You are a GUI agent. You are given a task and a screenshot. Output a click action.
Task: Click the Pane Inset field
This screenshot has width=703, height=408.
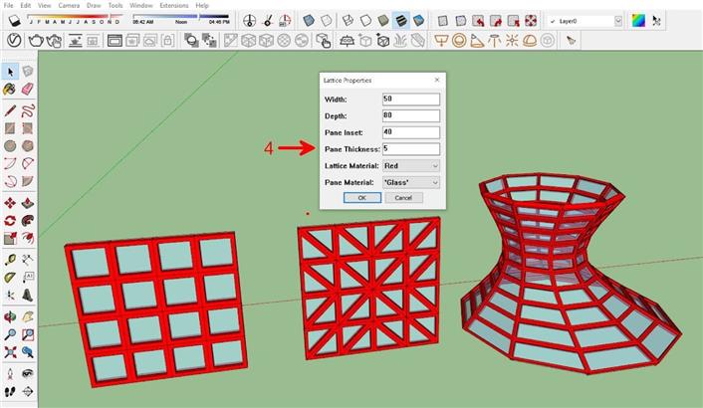tap(411, 132)
